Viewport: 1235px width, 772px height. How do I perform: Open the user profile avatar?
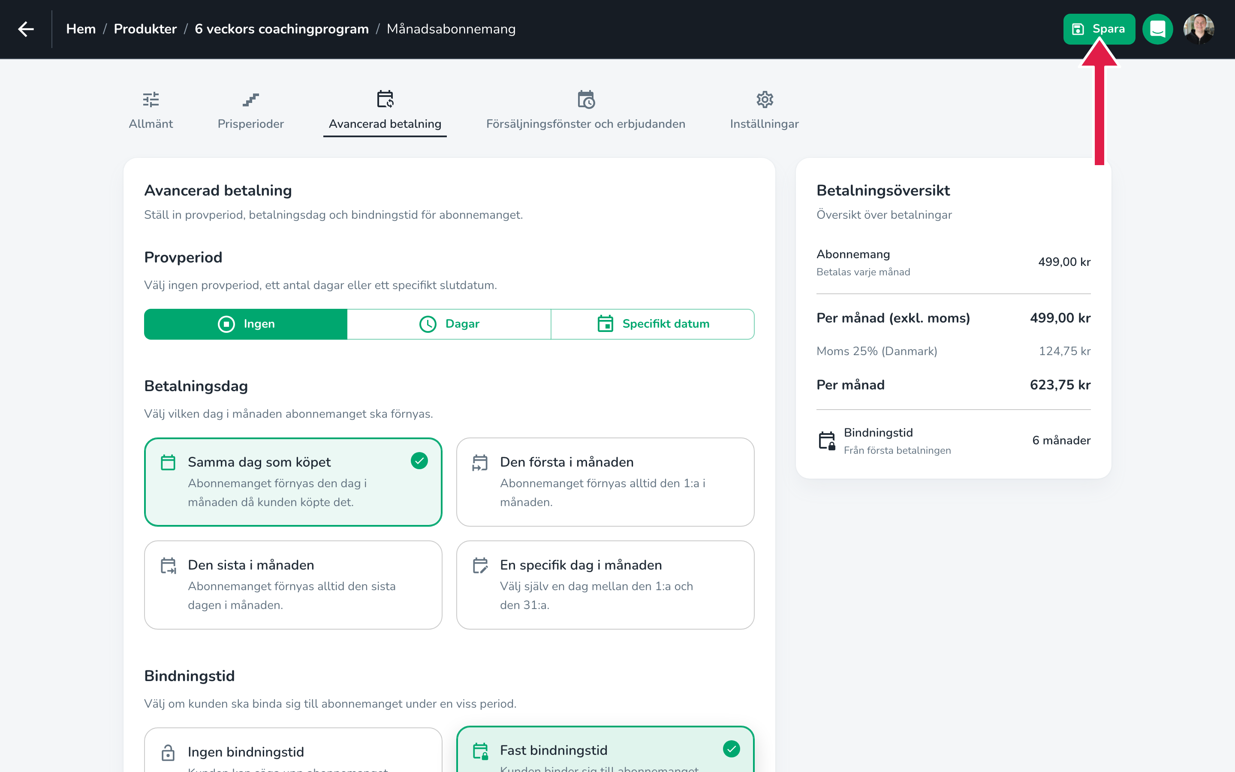[x=1199, y=29]
